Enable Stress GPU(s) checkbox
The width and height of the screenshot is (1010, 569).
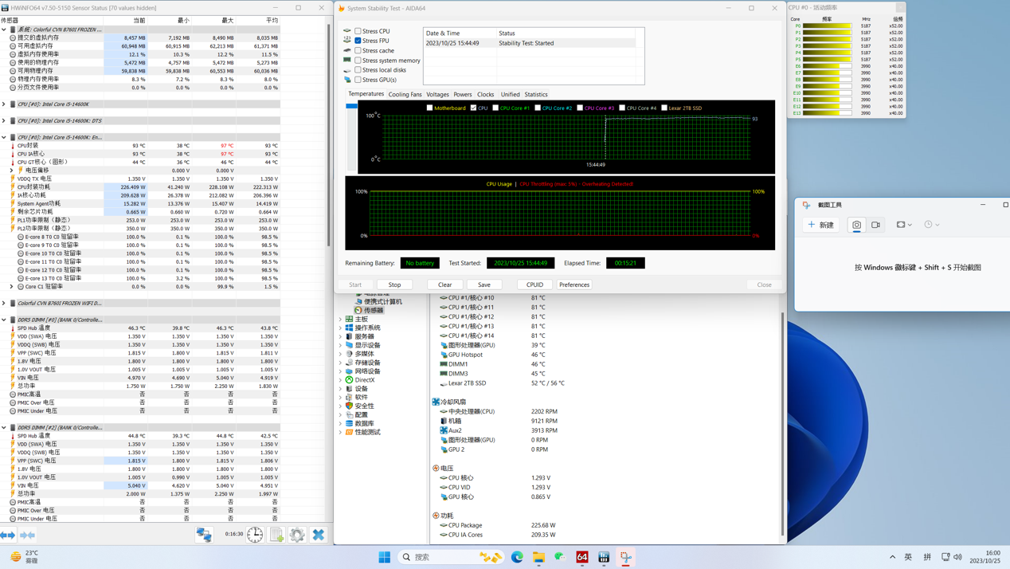(x=358, y=80)
